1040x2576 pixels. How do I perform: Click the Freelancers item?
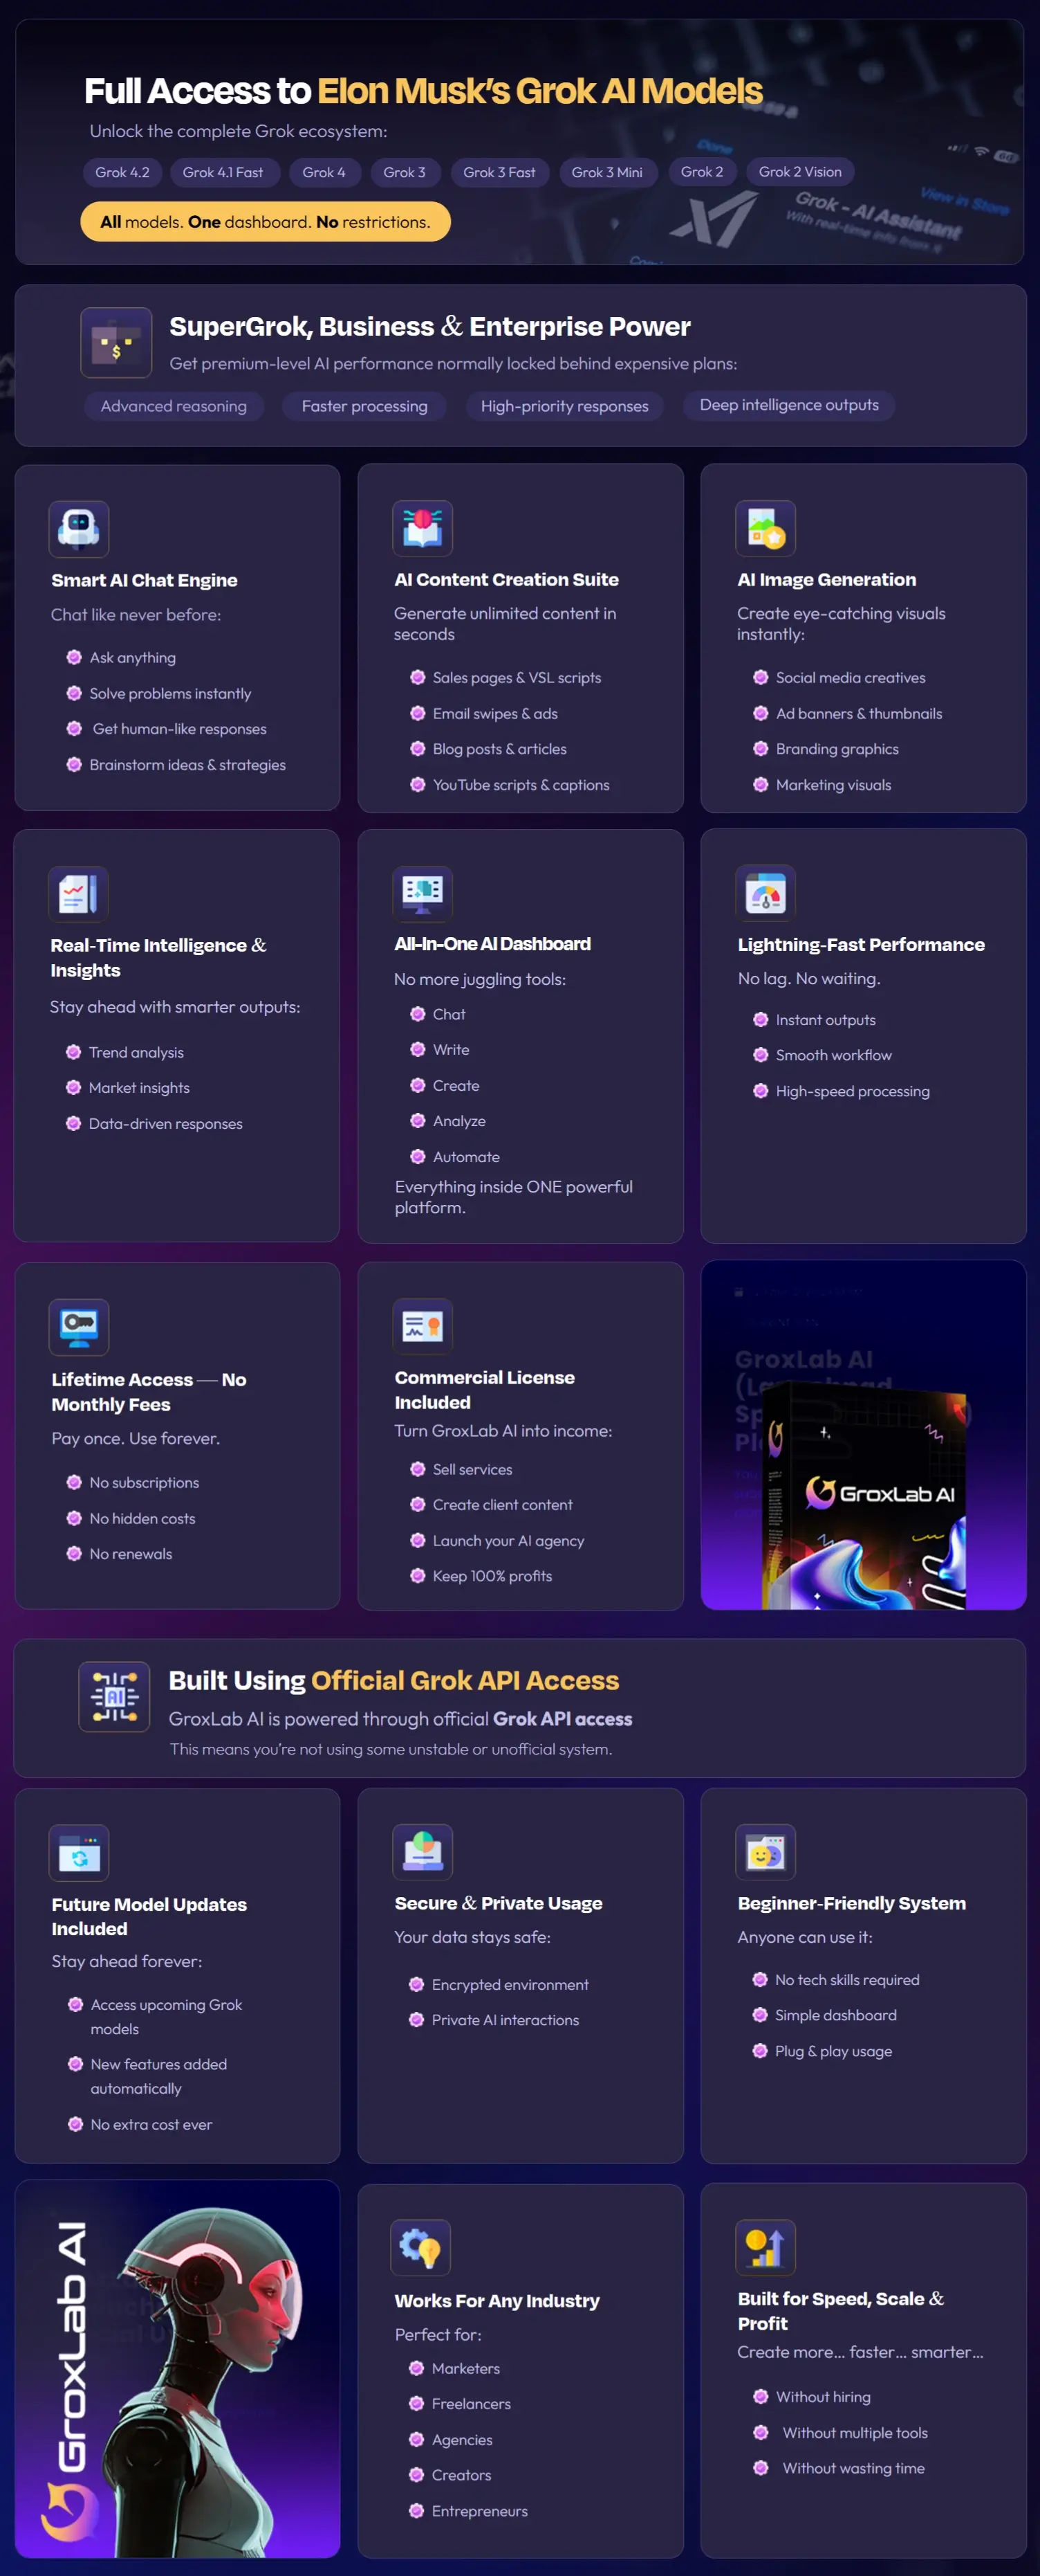point(472,2404)
